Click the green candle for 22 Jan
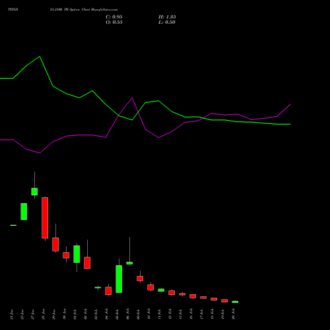This screenshot has width=330, height=330. click(x=24, y=211)
